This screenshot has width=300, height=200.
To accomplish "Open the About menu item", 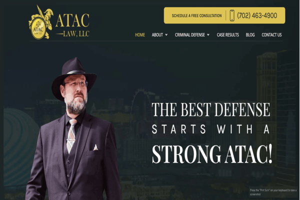I will (157, 35).
